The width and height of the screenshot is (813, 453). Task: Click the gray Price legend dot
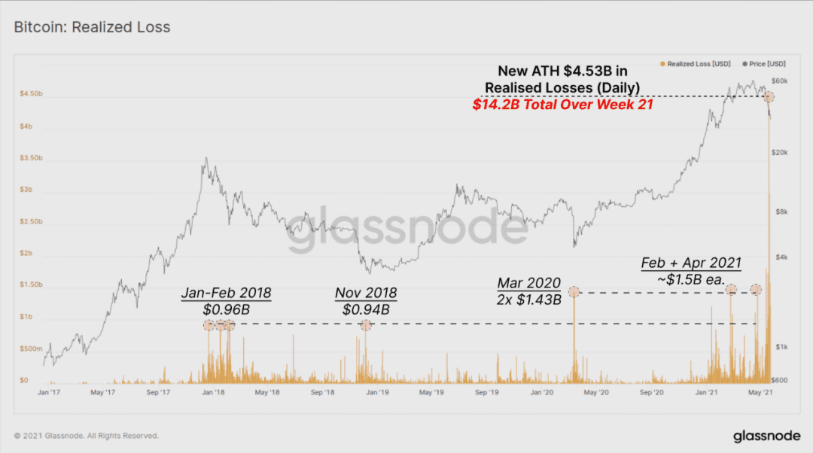(x=744, y=64)
